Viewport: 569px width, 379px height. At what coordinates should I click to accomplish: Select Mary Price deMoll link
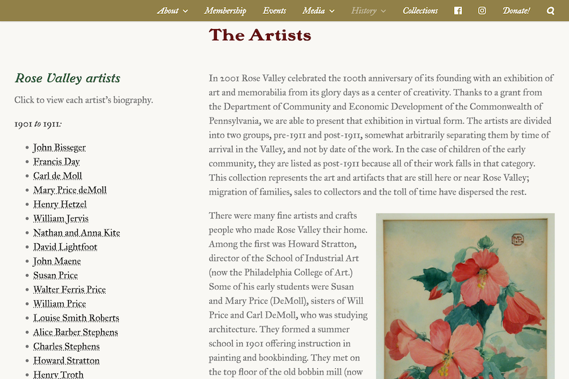point(70,190)
